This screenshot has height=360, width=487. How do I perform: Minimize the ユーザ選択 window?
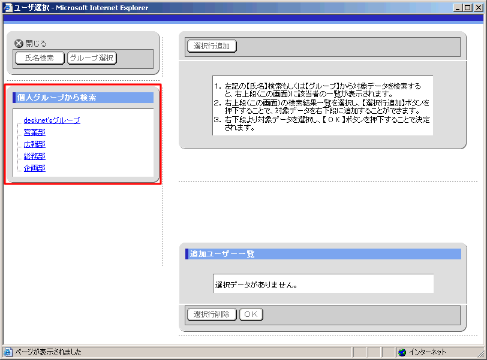(x=457, y=8)
